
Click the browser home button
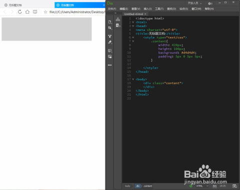(27, 12)
